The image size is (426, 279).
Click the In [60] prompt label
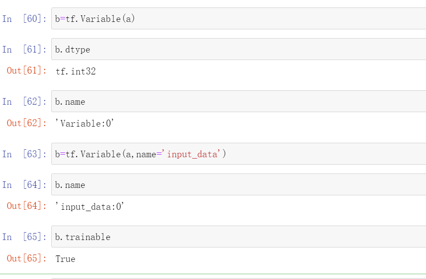24,19
